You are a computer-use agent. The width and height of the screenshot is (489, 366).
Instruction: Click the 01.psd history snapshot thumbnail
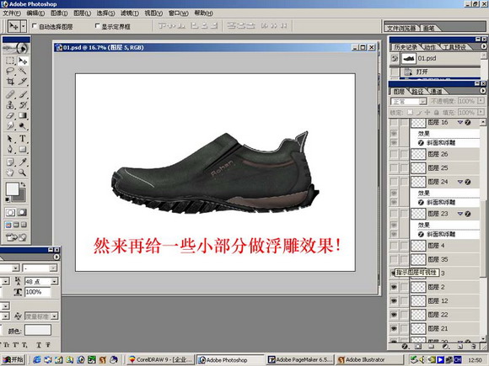(x=409, y=59)
